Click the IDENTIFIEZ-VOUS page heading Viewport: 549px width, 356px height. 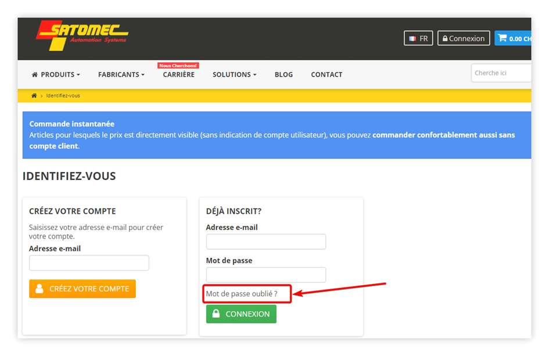(69, 176)
